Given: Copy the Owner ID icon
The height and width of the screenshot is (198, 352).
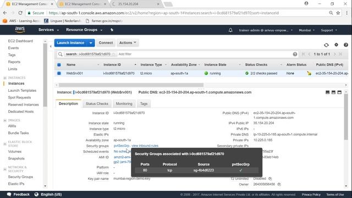Looking at the screenshot, I should pyautogui.click(x=279, y=184).
